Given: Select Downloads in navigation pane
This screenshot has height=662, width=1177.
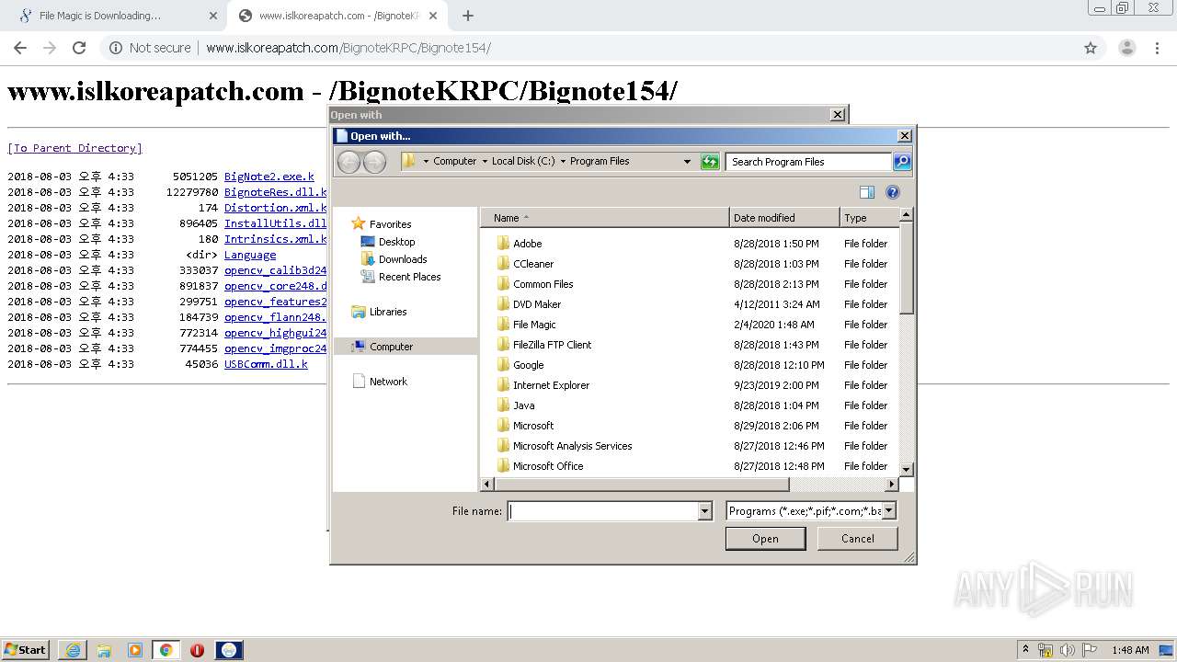Looking at the screenshot, I should pos(403,259).
